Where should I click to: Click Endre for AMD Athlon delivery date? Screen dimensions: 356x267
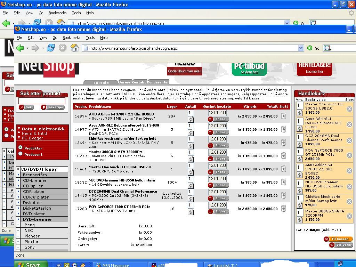(x=218, y=119)
